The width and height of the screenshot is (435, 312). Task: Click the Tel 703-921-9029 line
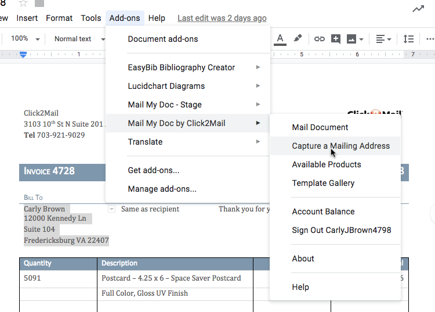click(55, 135)
